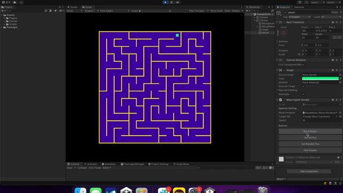Open the Rect Transform component help icon

(333, 23)
